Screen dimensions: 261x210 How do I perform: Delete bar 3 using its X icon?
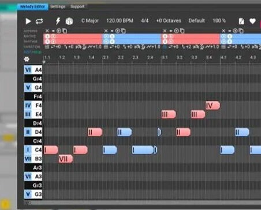point(165,31)
